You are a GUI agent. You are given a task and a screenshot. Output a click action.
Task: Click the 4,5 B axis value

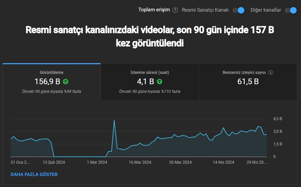coord(278,119)
